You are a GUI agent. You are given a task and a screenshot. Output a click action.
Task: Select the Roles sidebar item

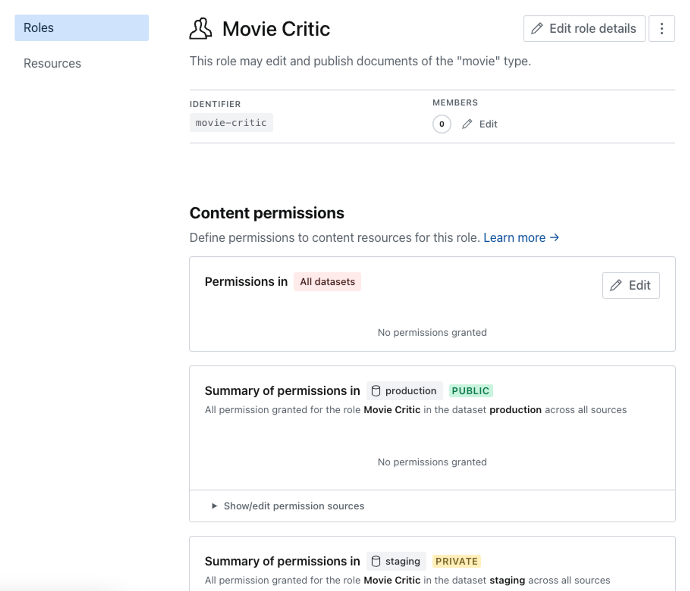point(82,28)
